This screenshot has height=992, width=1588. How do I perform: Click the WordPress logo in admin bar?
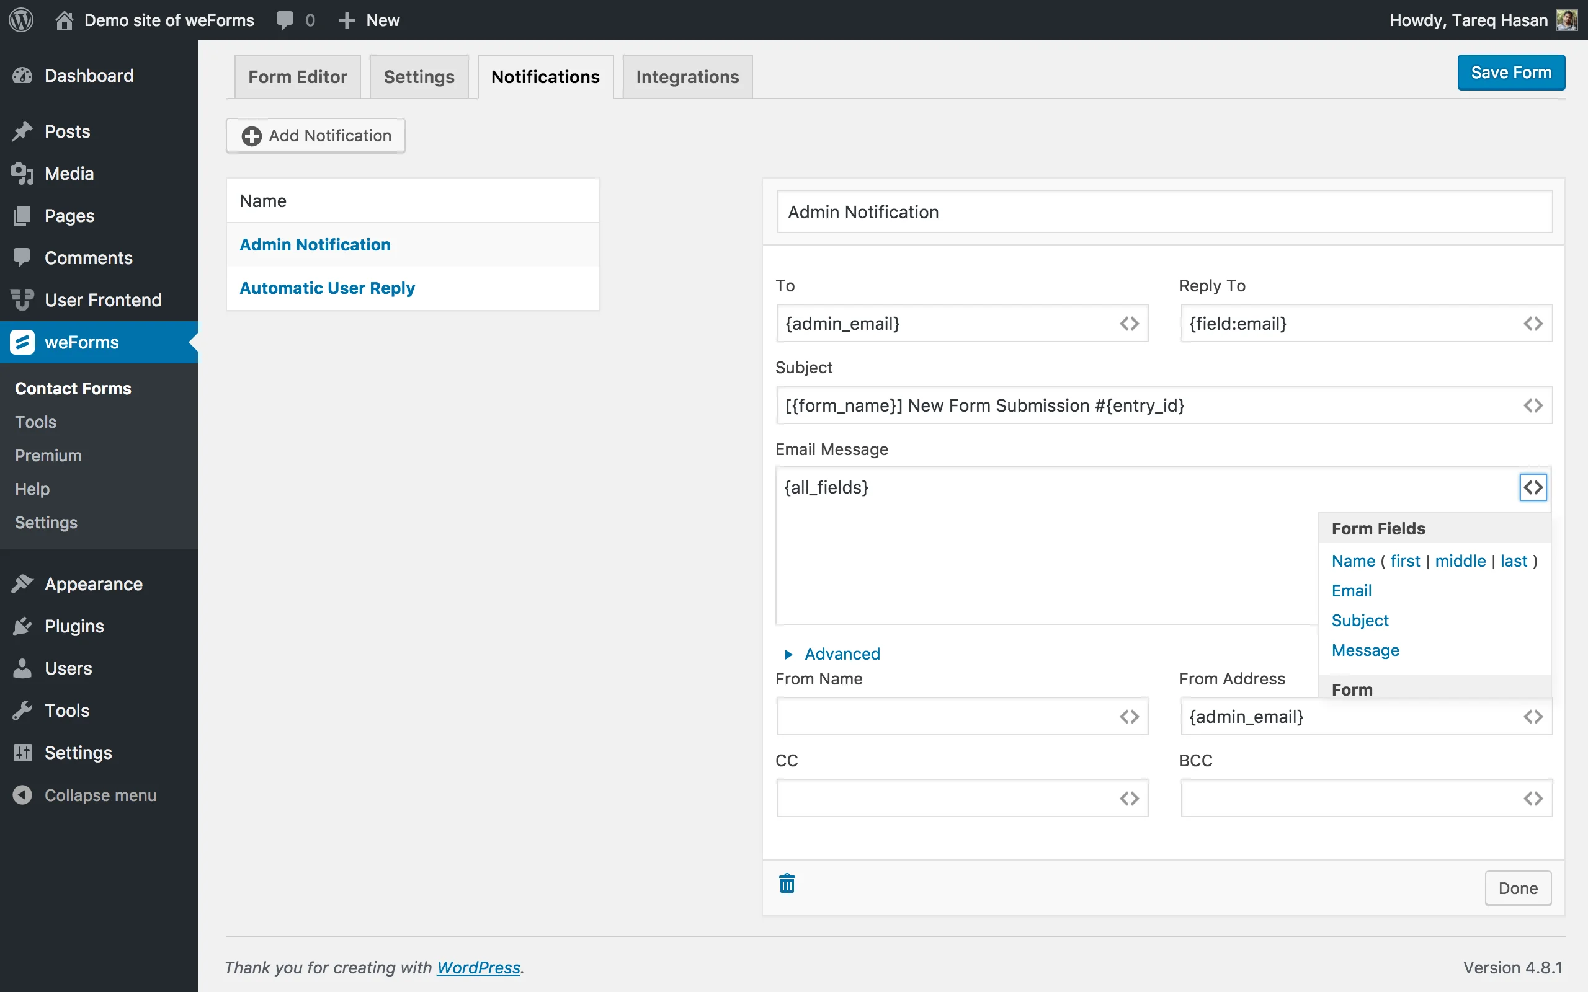point(22,20)
